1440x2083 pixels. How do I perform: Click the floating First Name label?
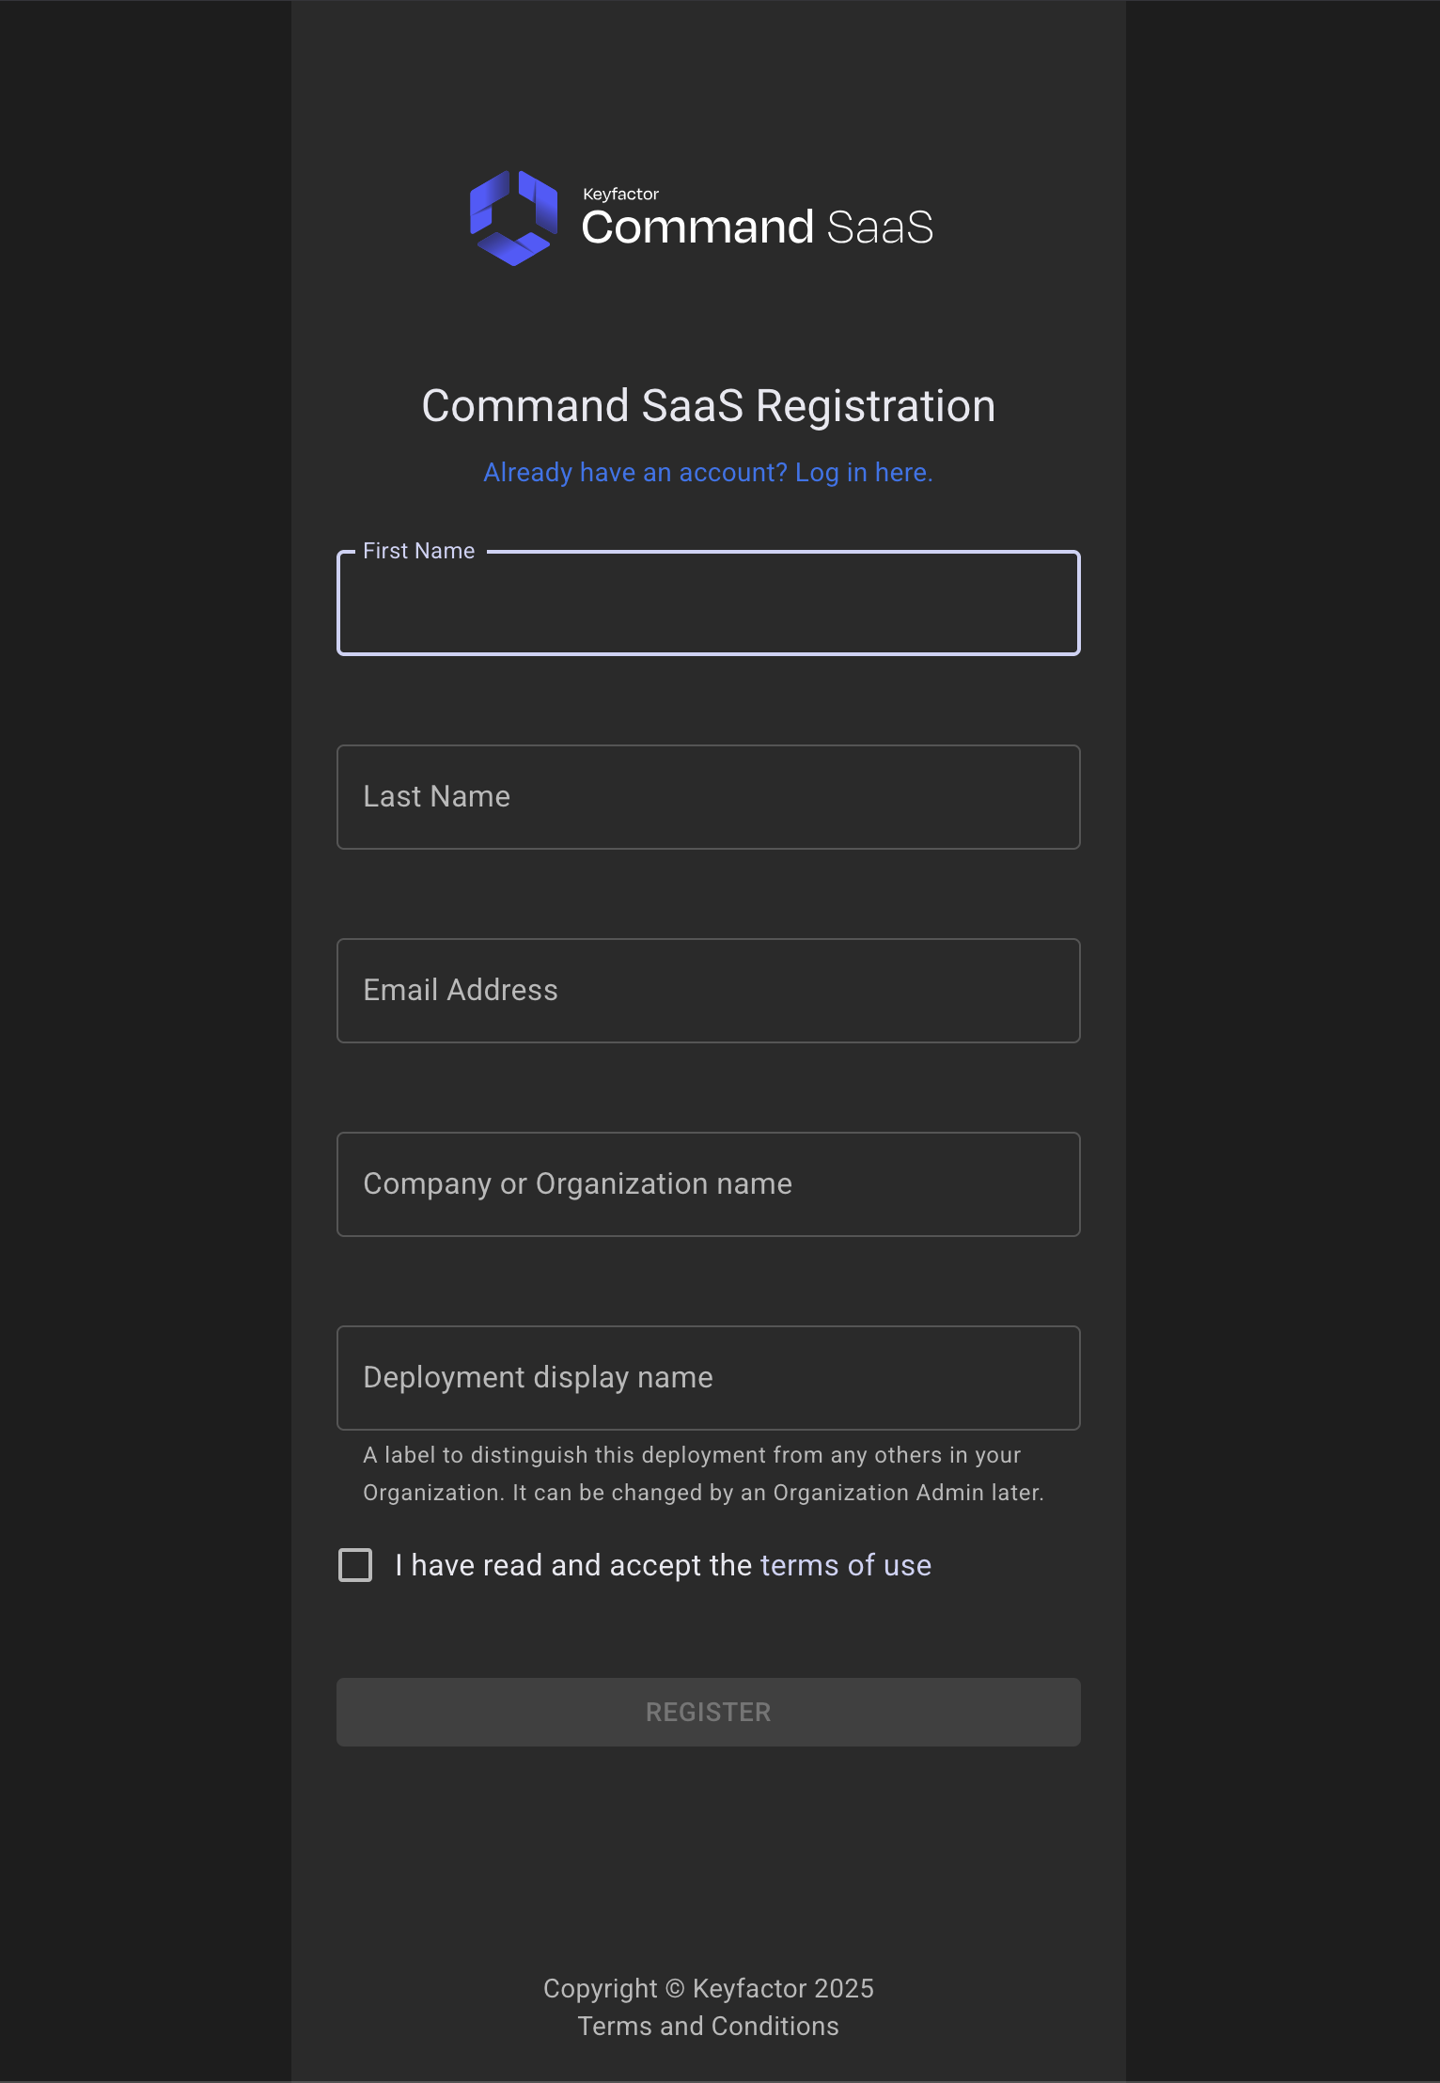419,551
